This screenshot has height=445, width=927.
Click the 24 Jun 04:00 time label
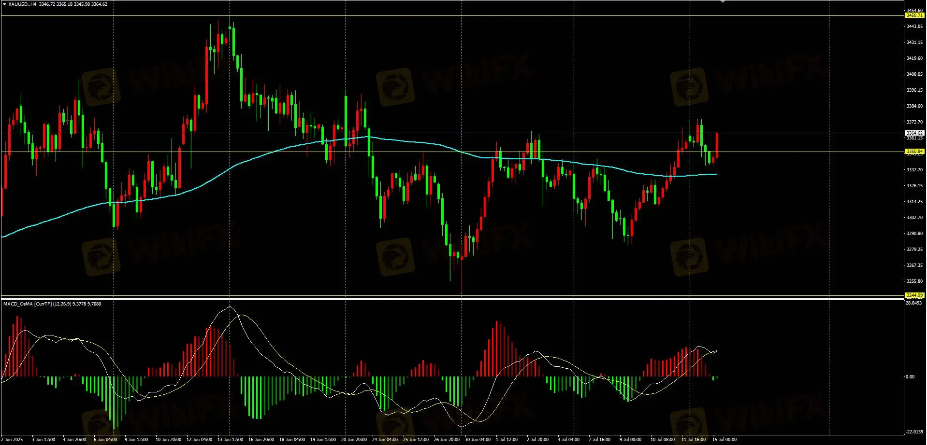(x=385, y=440)
